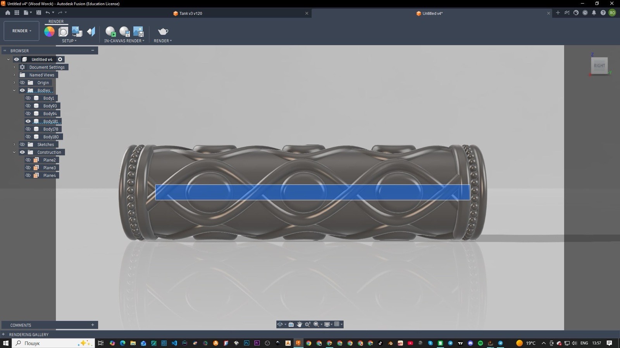The height and width of the screenshot is (348, 620).
Task: Select the Pan hand tool
Action: click(x=300, y=324)
